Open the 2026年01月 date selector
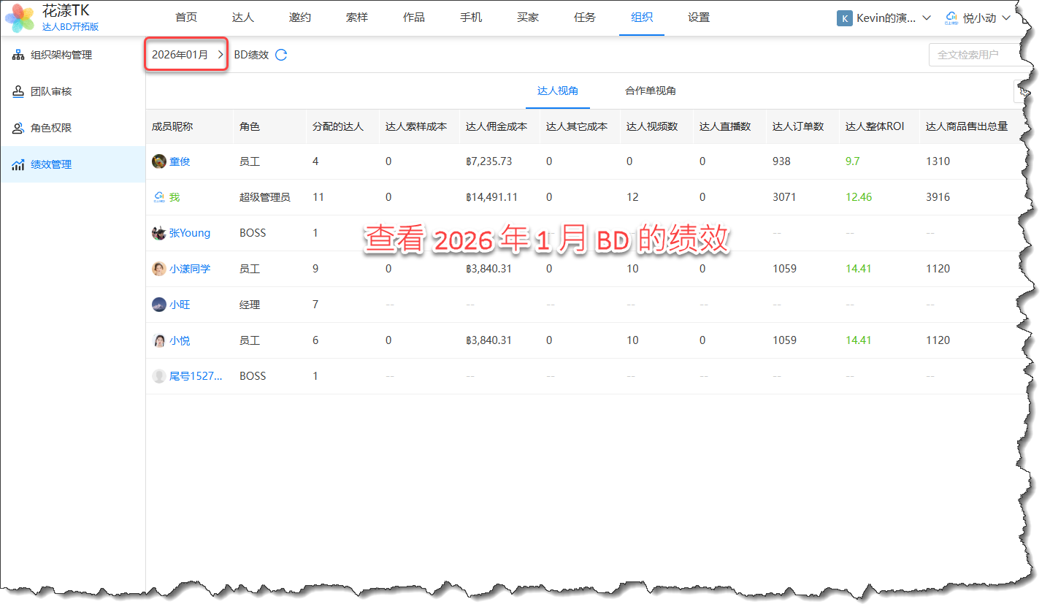Image resolution: width=1050 pixels, height=615 pixels. click(186, 55)
